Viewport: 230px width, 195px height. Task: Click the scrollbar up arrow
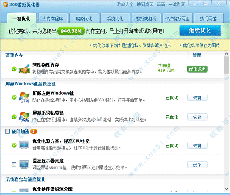click(226, 54)
